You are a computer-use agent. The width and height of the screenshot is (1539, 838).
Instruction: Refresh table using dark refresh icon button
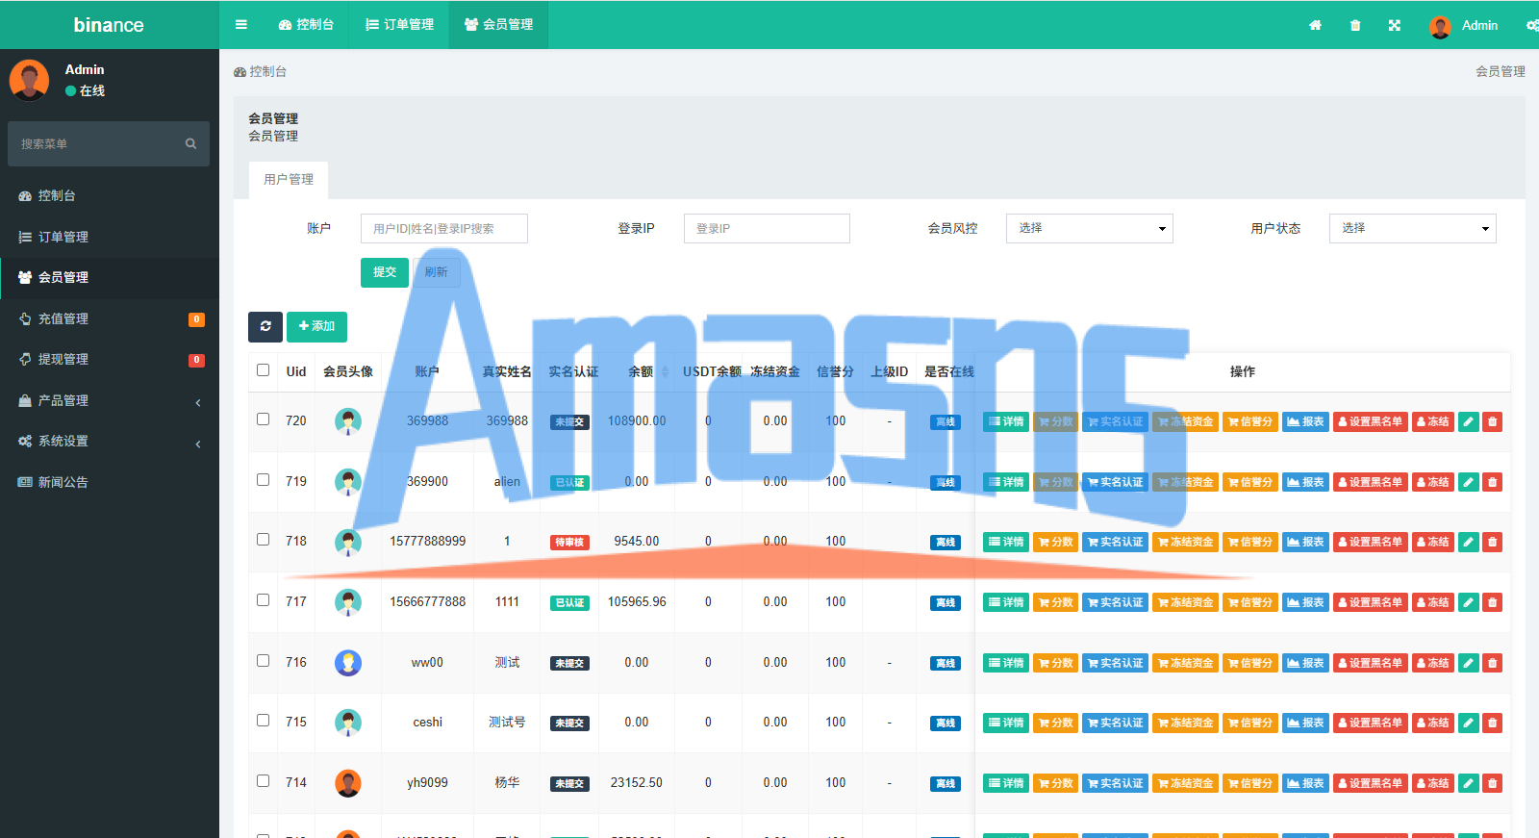265,327
